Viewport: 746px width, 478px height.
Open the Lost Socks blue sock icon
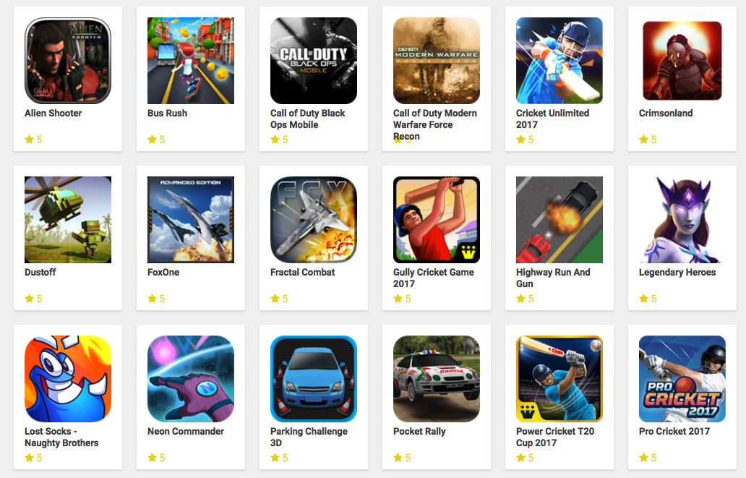pyautogui.click(x=67, y=378)
